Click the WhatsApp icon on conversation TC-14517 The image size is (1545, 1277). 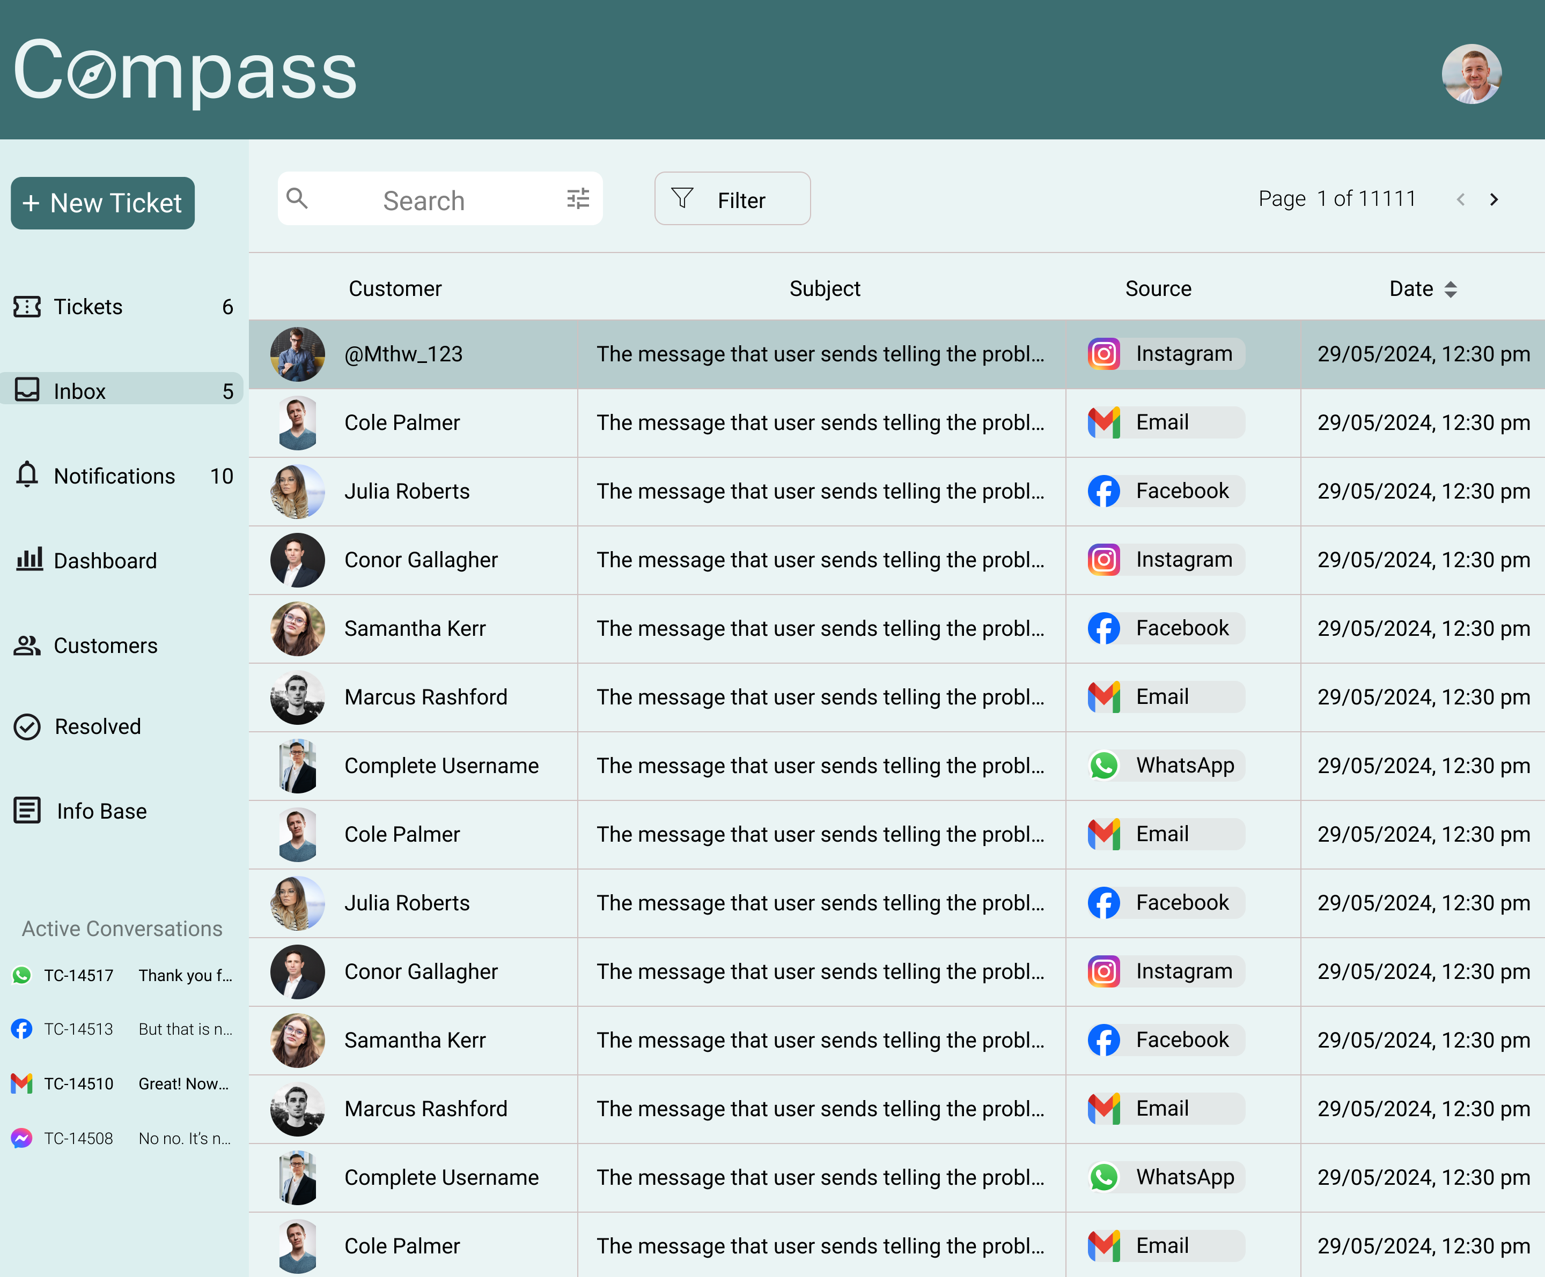[x=22, y=975]
